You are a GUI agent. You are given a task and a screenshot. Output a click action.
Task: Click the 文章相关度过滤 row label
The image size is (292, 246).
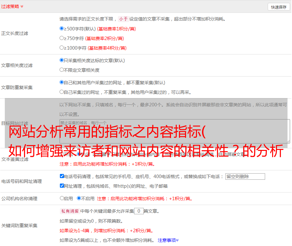pos(17,65)
